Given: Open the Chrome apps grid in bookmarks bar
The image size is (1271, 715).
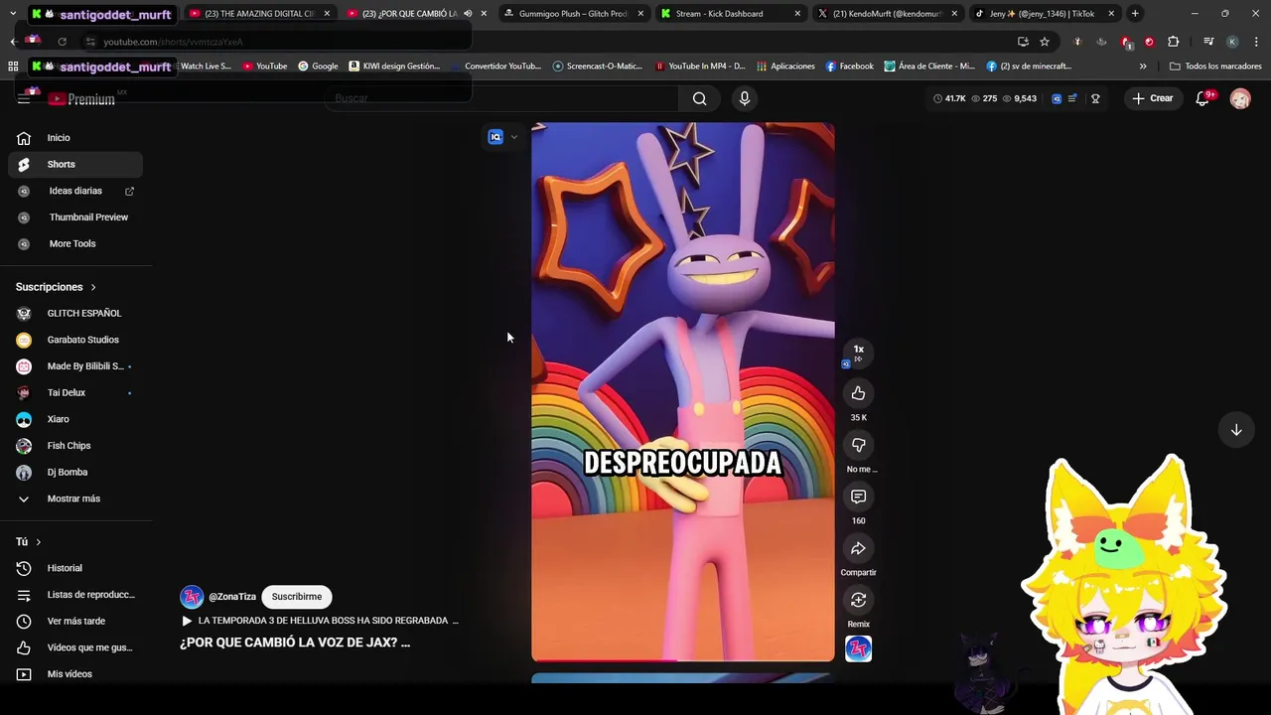Looking at the screenshot, I should pyautogui.click(x=13, y=67).
